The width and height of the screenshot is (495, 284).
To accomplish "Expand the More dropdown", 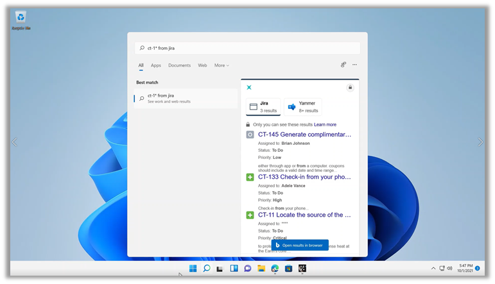I will (221, 65).
